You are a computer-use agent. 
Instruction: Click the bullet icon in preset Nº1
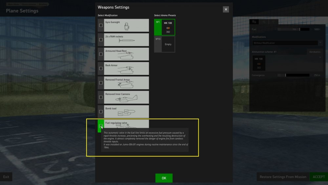tap(168, 28)
